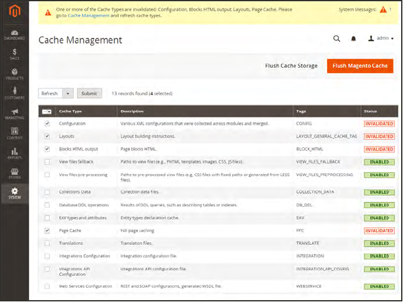The image size is (403, 302).
Task: Open the notifications bell icon
Action: 353,39
